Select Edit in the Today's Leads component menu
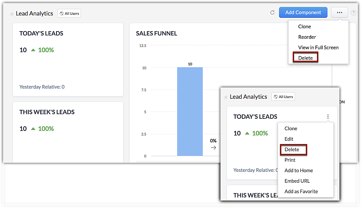The image size is (361, 208). tap(289, 139)
